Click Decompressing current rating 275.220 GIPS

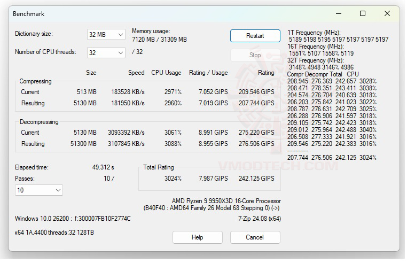[x=256, y=133]
